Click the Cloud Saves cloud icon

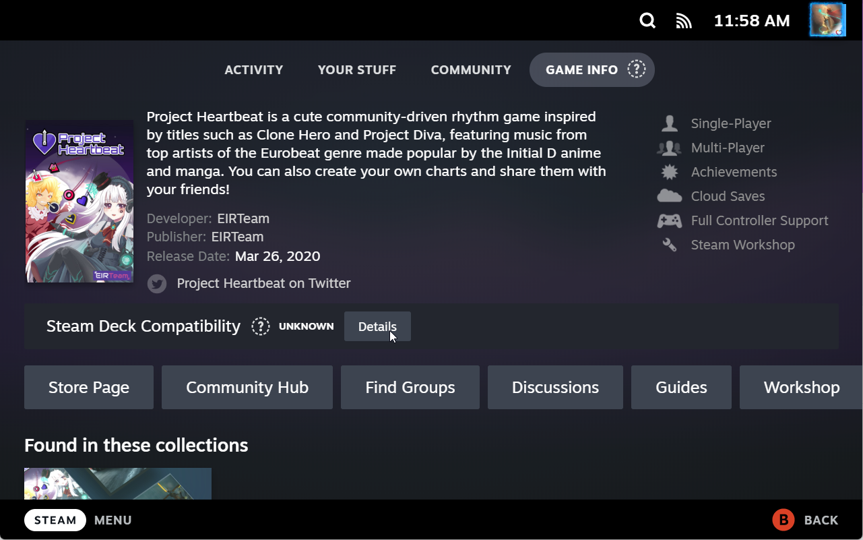click(x=670, y=196)
